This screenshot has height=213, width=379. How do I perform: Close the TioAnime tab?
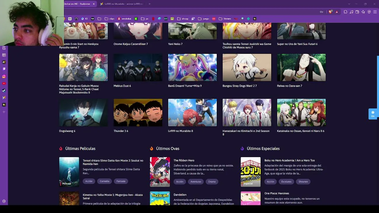point(94,4)
